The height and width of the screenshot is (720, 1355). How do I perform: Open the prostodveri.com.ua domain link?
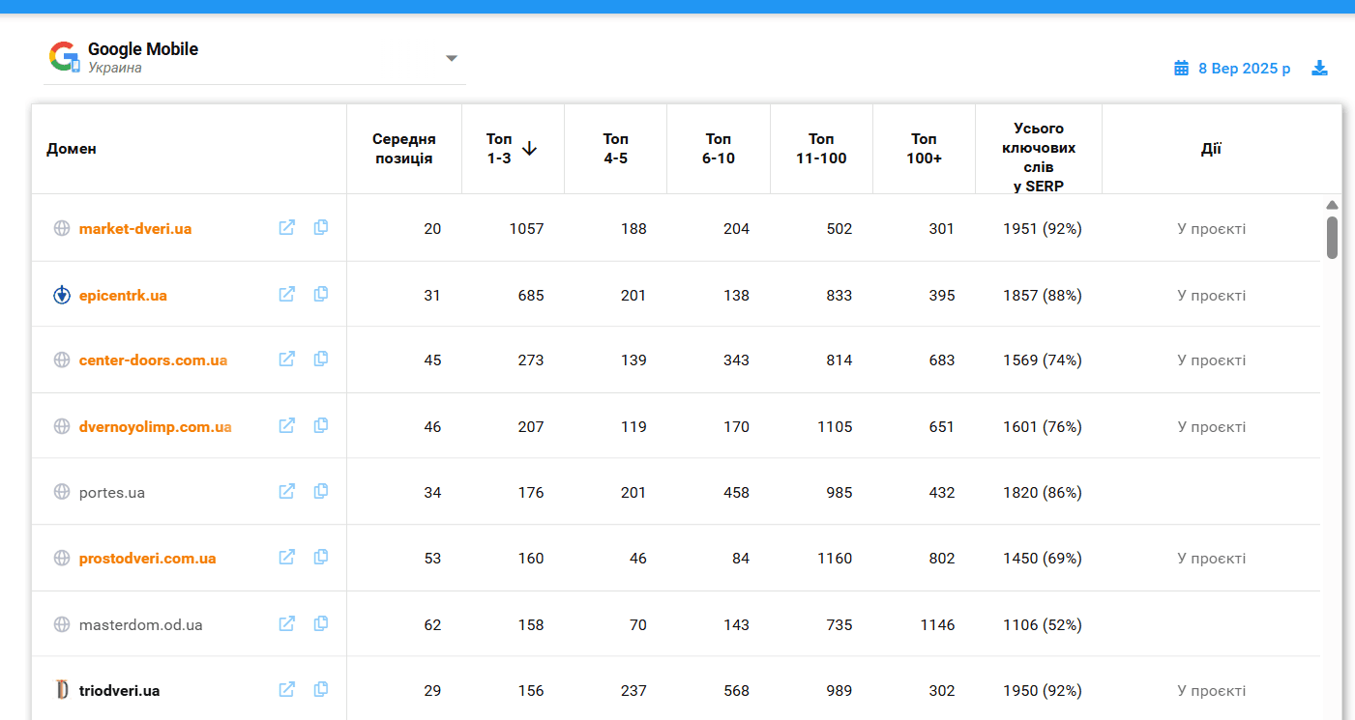click(147, 559)
